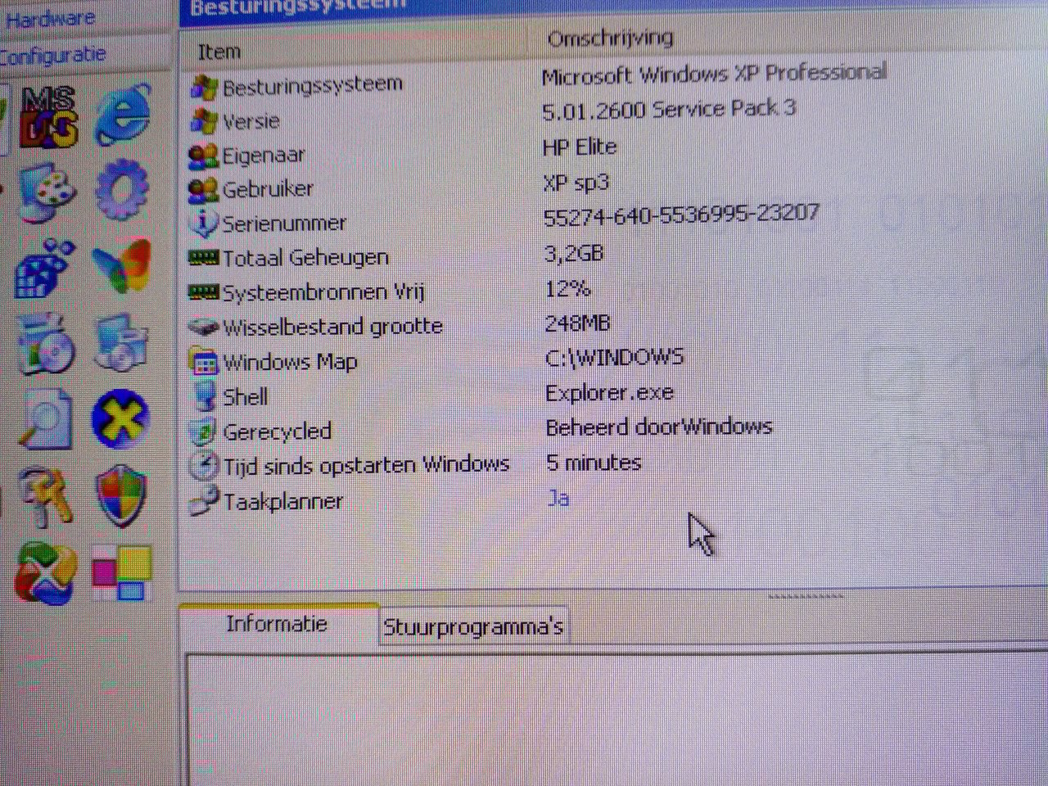Open the Hardware section in the sidebar
Image resolution: width=1048 pixels, height=786 pixels.
pos(51,18)
